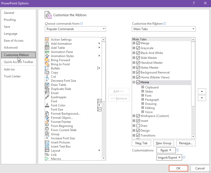Enable the Draw tab checkbox
The height and width of the screenshot is (173, 211).
(x=138, y=126)
